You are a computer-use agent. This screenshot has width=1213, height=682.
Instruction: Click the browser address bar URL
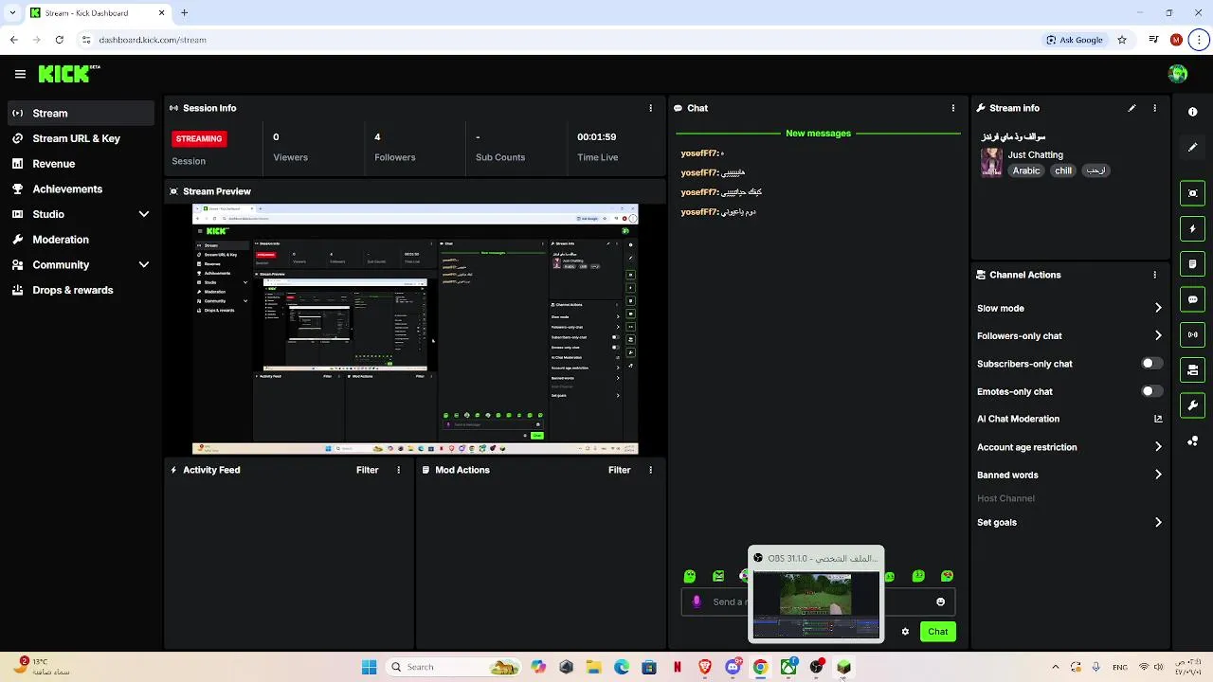point(153,40)
